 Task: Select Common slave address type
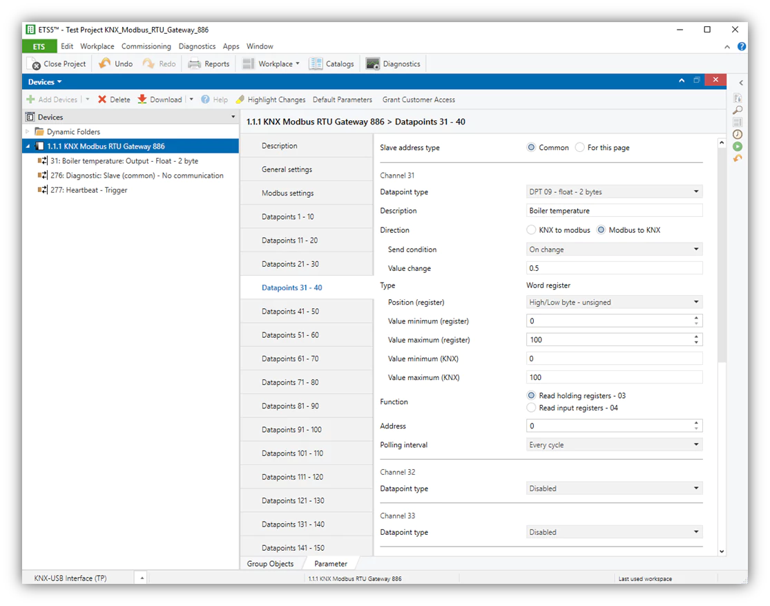click(x=531, y=147)
